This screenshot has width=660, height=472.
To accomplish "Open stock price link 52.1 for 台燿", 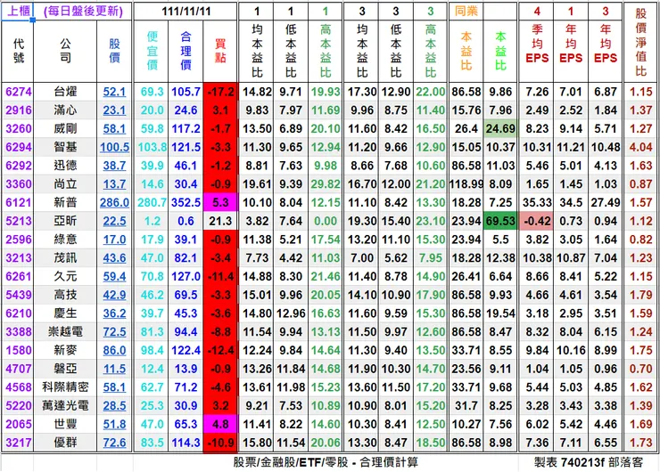I will pyautogui.click(x=114, y=92).
